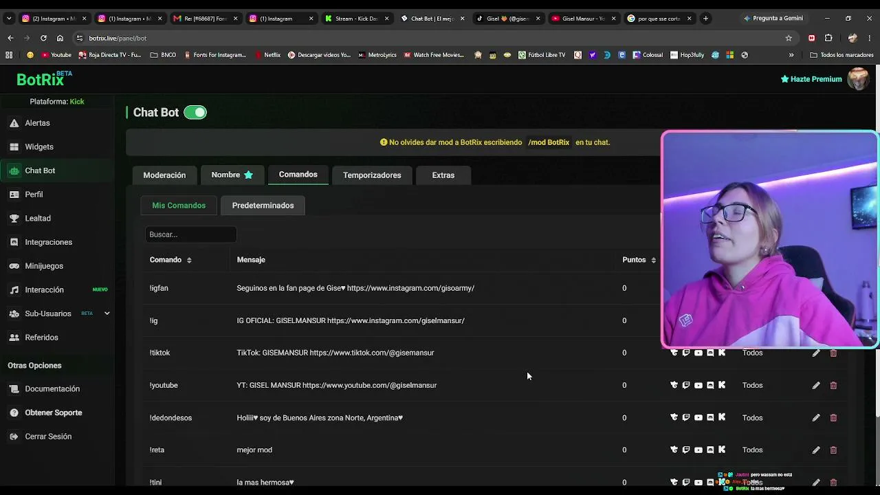Open the BotRix profile avatar menu
The image size is (880, 495).
click(x=858, y=79)
